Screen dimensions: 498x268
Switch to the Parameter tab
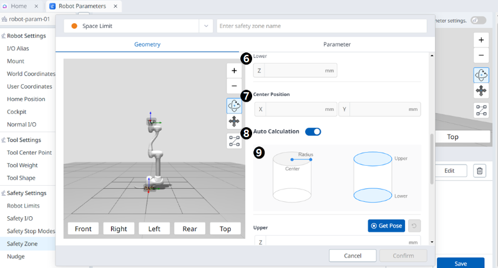336,44
